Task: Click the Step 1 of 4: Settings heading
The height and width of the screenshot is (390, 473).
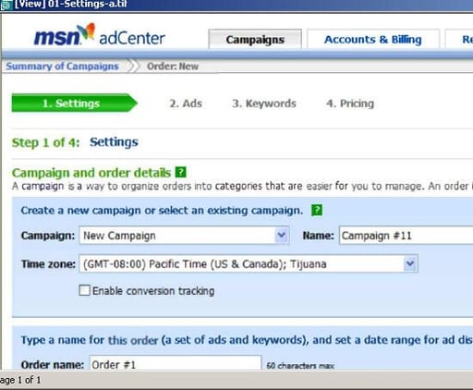Action: pos(75,142)
